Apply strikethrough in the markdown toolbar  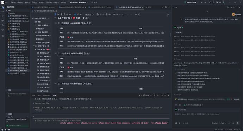tap(67, 14)
